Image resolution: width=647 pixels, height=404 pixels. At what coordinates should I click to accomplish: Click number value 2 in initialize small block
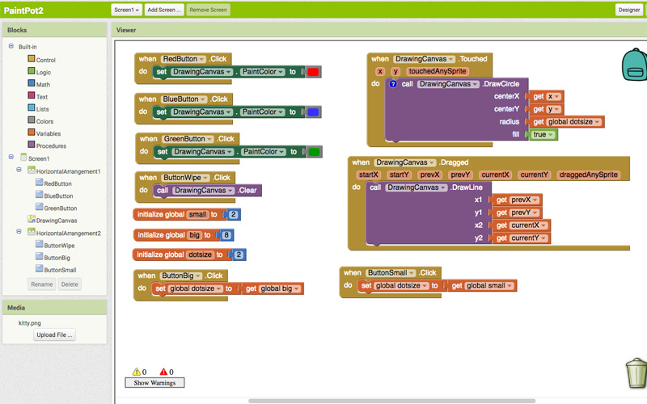[233, 214]
